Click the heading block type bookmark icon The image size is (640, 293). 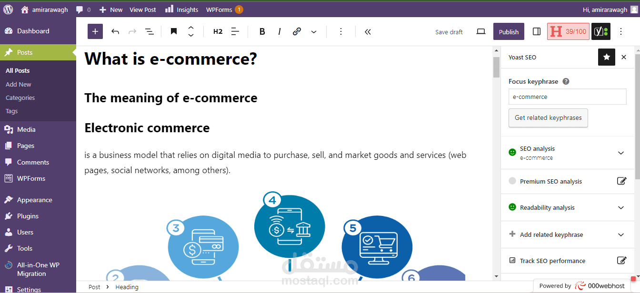[174, 31]
